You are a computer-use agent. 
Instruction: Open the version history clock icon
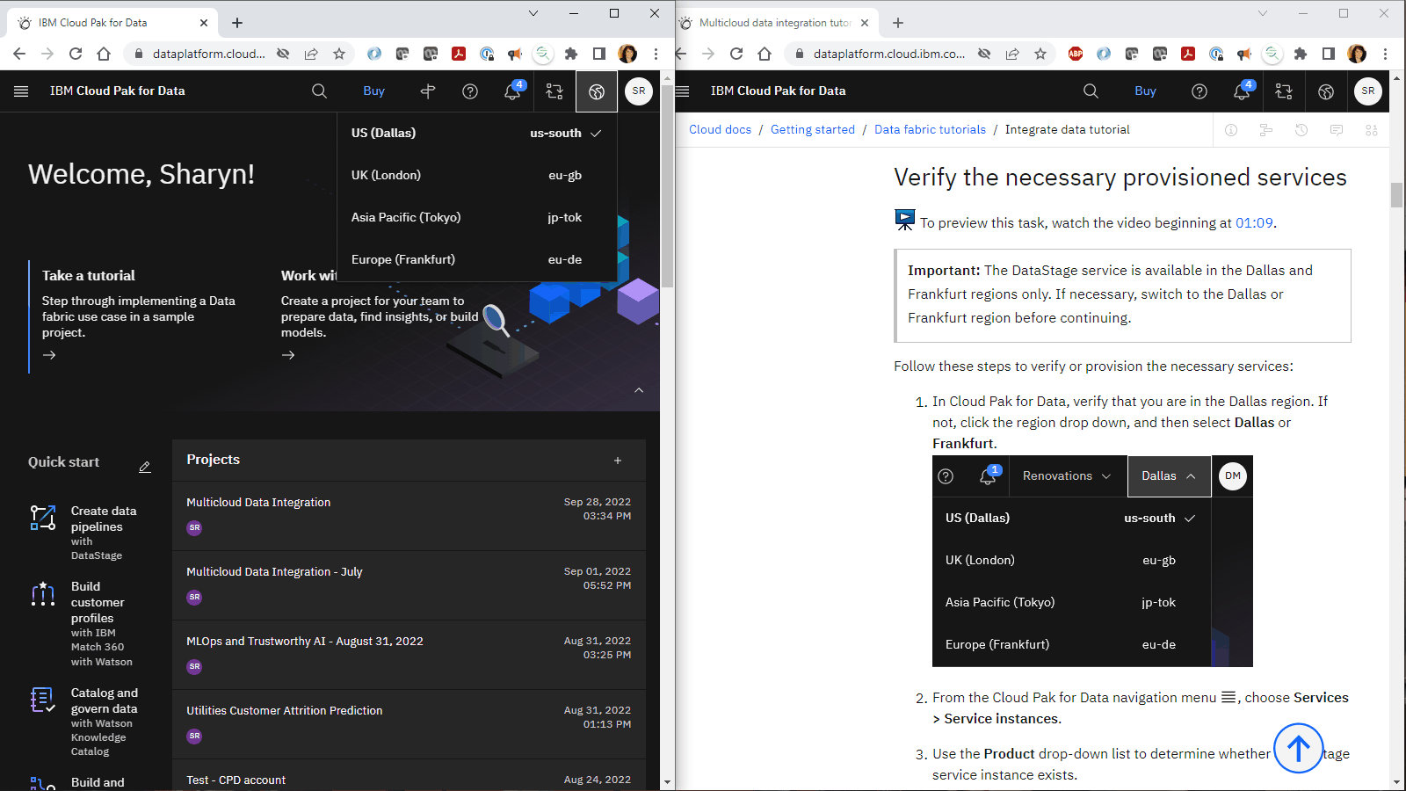tap(1301, 130)
